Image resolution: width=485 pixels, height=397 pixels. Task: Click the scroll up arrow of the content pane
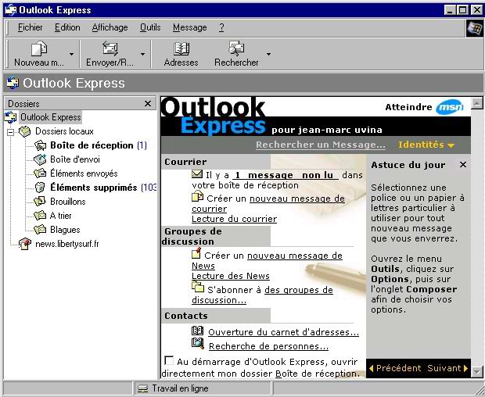477,103
